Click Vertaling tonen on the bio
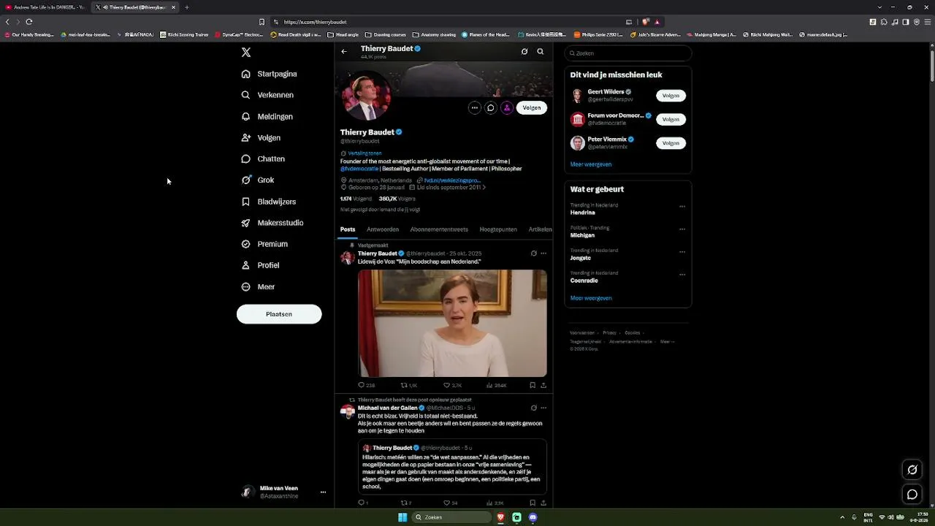The image size is (935, 526). pos(365,153)
